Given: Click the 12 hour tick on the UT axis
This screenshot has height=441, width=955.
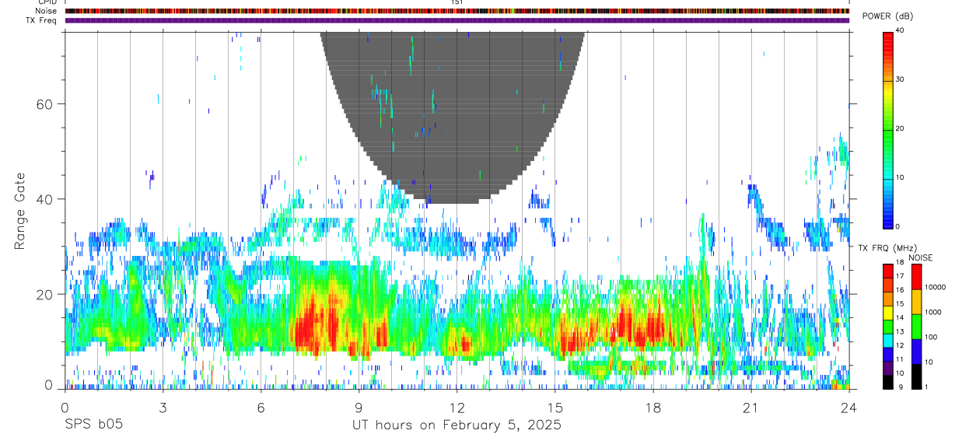Looking at the screenshot, I should click(x=457, y=407).
